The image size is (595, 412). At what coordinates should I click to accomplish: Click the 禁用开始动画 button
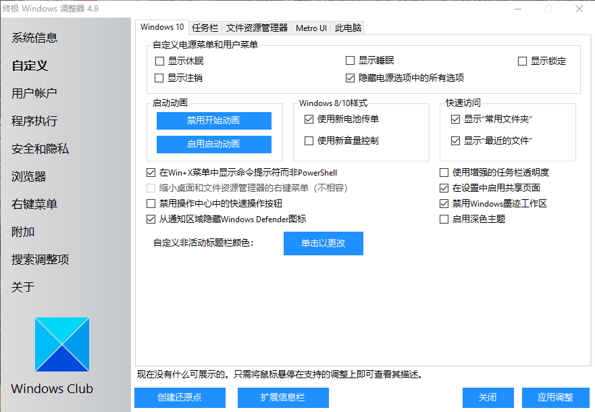coord(213,121)
